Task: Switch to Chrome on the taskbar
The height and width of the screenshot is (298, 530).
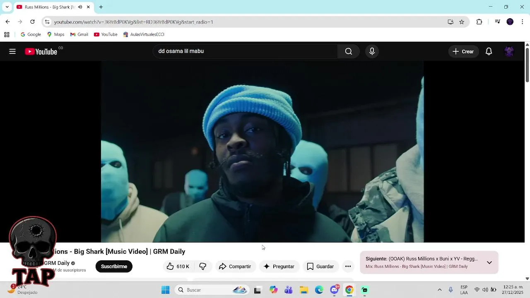Action: [349, 290]
